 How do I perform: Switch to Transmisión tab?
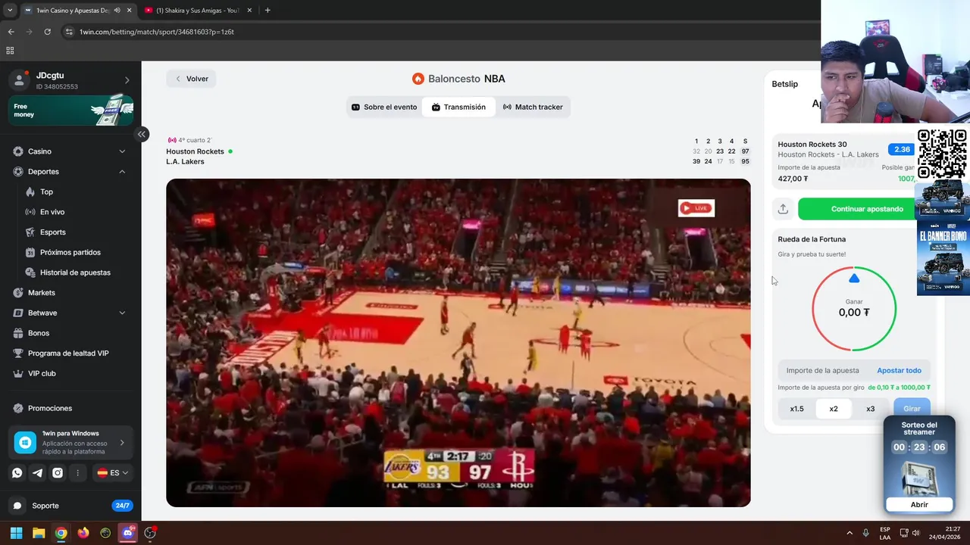458,107
